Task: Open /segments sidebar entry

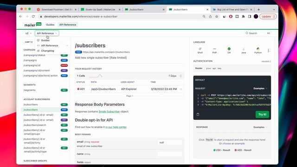Action: pyautogui.click(x=45, y=90)
